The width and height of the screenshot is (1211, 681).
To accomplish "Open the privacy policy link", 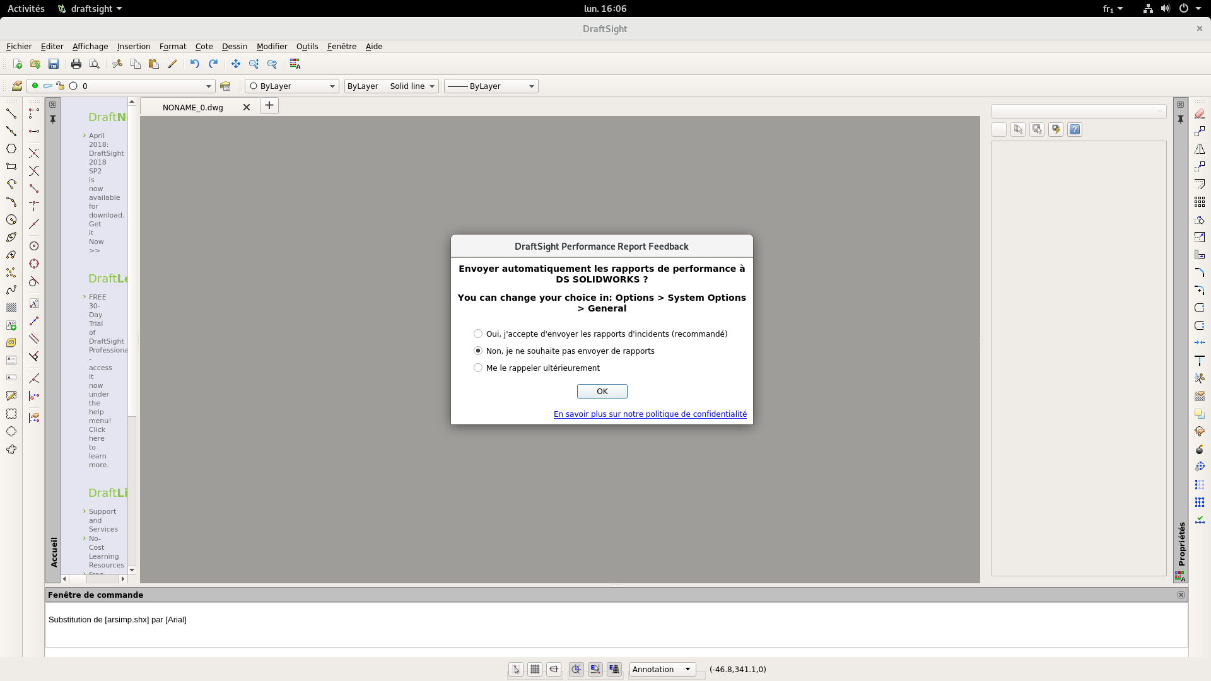I will [650, 414].
